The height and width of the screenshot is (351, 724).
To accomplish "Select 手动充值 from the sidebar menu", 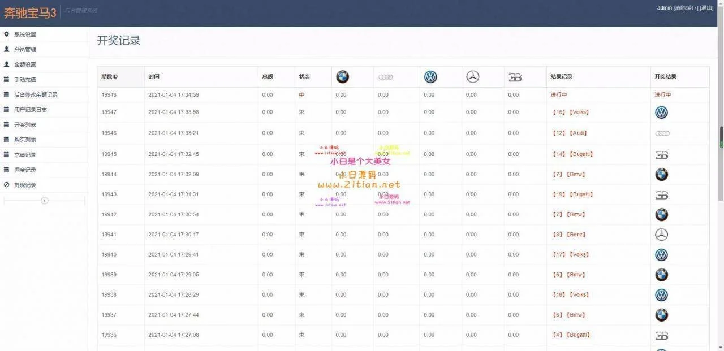I will coord(25,80).
